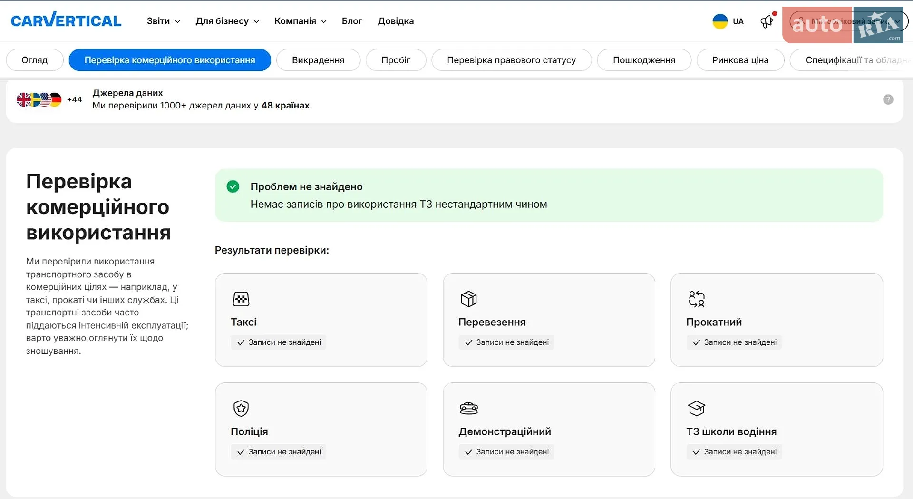The image size is (913, 499).
Task: Change language via the UA flag selector
Action: [728, 21]
